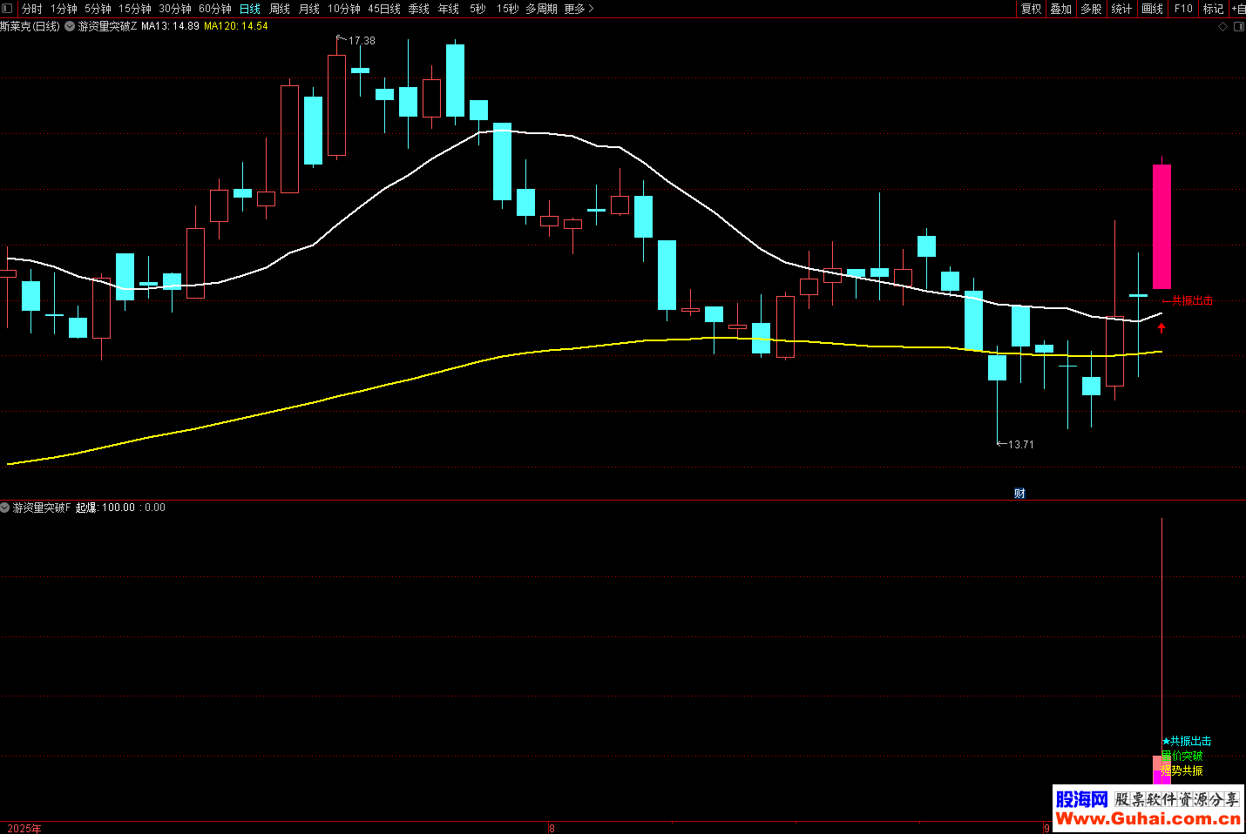Viewport: 1246px width, 834px height.
Task: Click the 复权 button
Action: [x=1032, y=9]
